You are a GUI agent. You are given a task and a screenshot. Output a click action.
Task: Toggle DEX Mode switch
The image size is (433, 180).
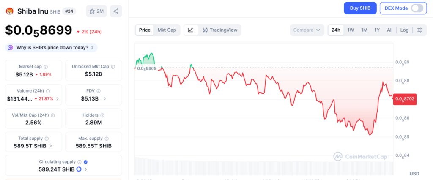tap(417, 8)
